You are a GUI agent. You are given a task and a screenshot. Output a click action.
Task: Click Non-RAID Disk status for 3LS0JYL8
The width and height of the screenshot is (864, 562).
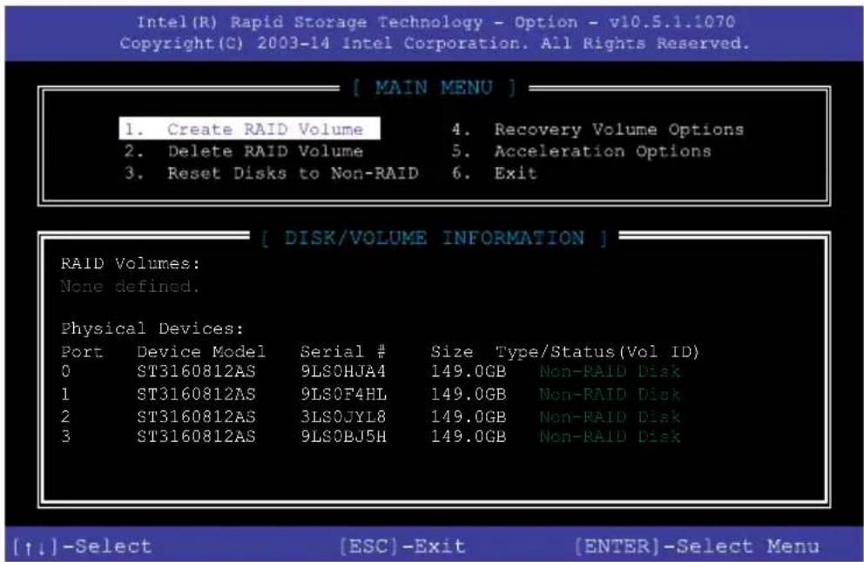tap(610, 416)
